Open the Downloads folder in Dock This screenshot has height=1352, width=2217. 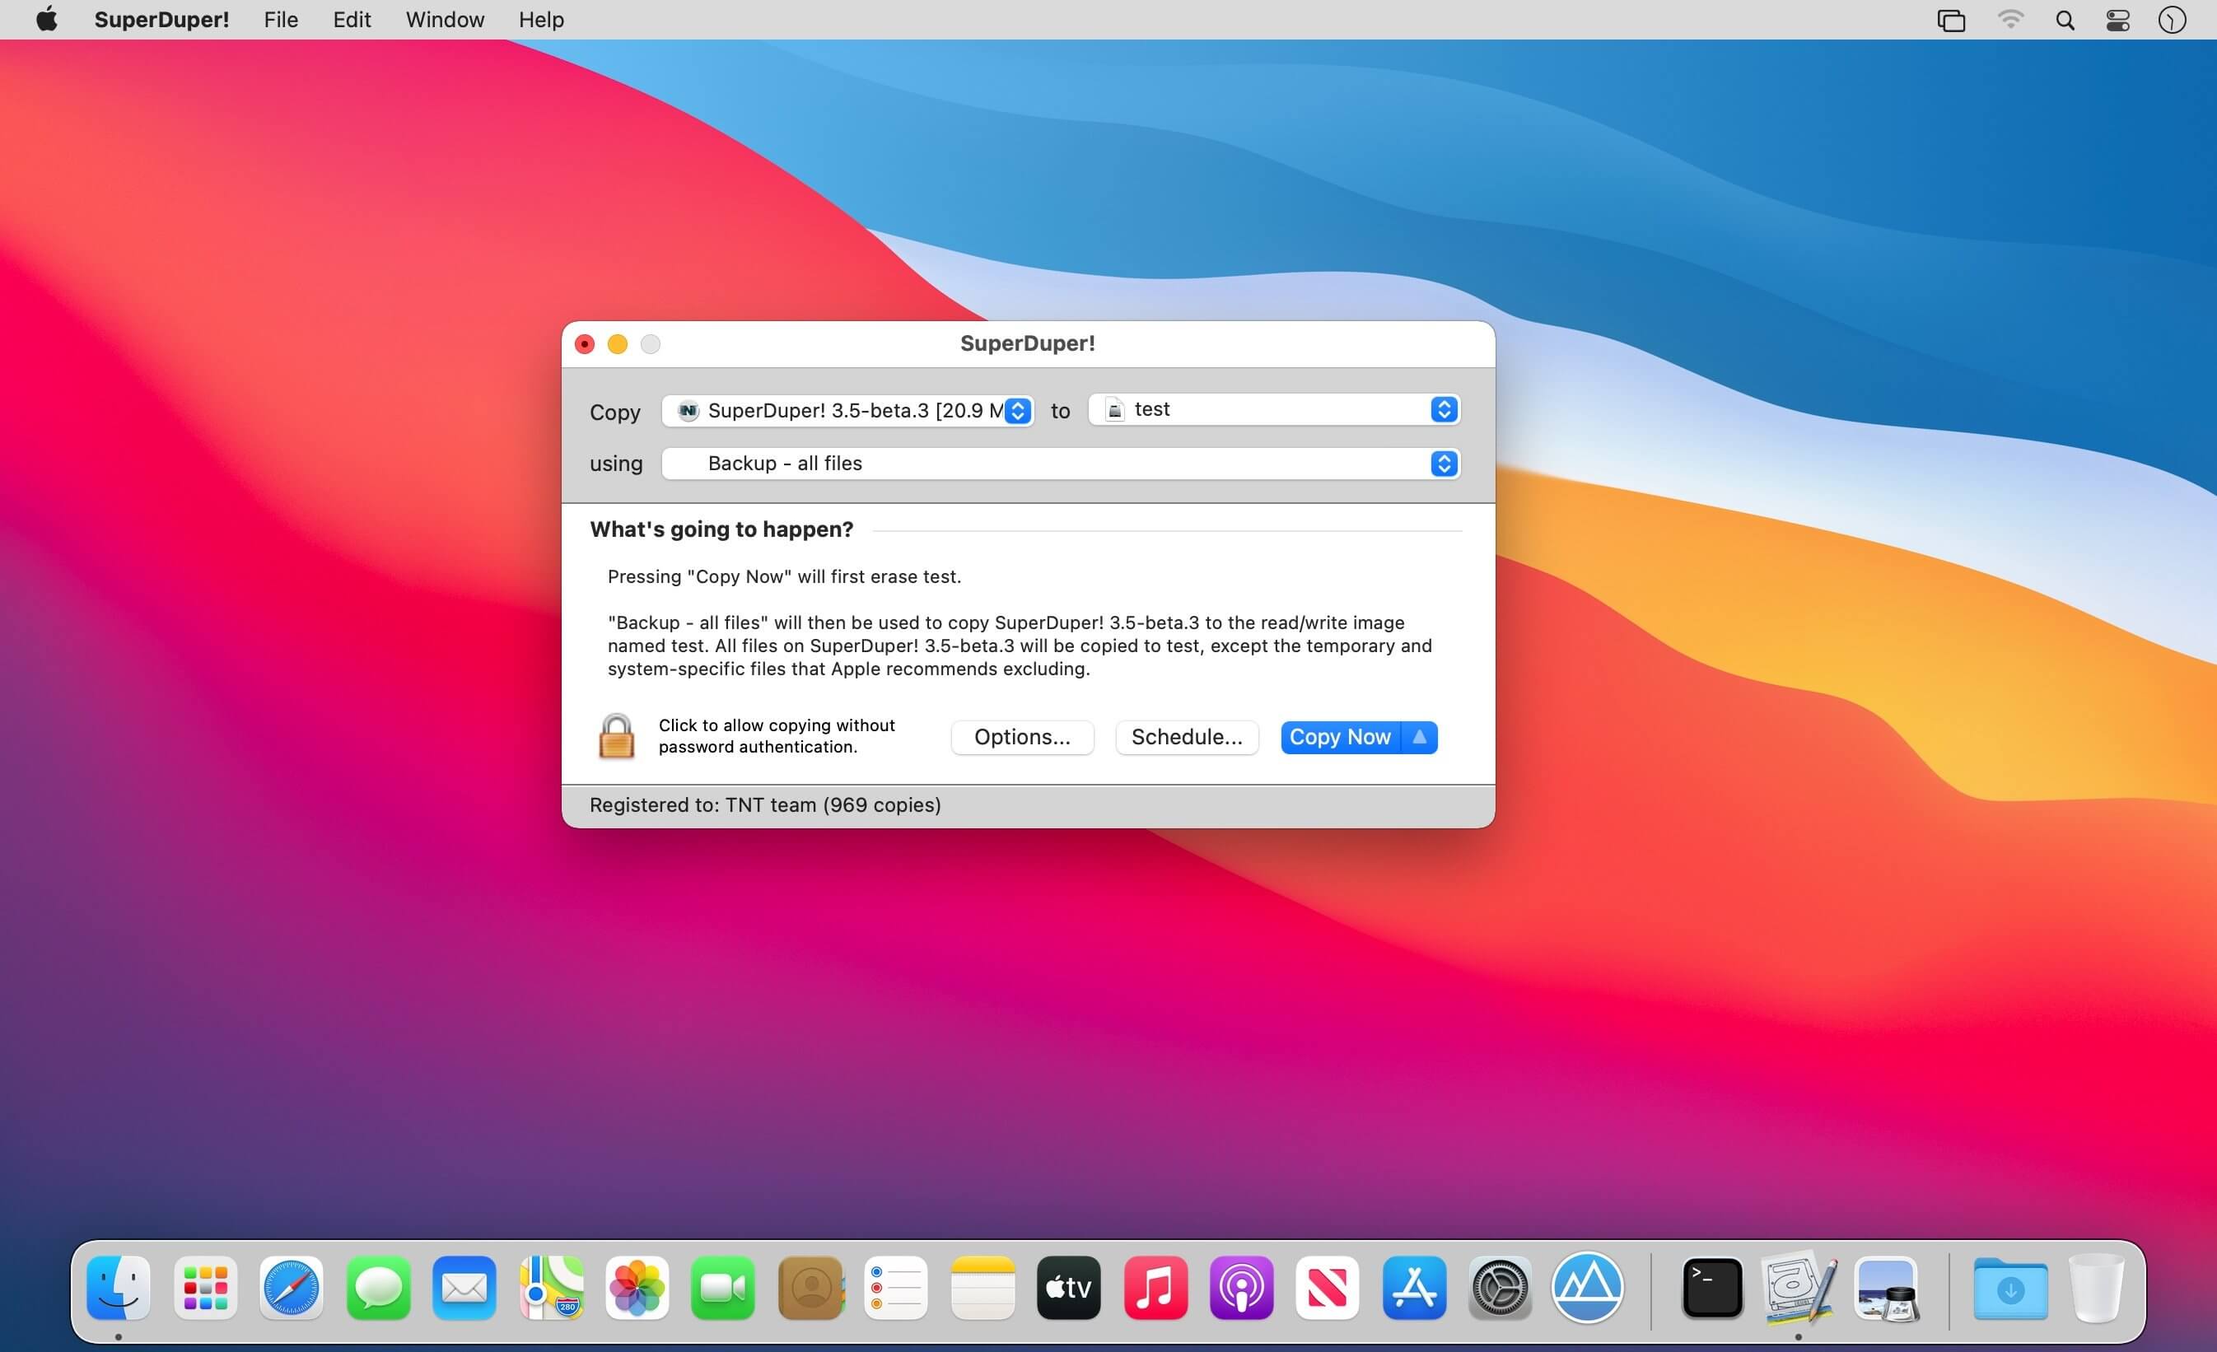(x=2010, y=1288)
